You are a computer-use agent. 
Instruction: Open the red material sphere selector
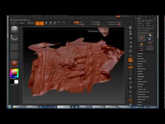pos(14,63)
